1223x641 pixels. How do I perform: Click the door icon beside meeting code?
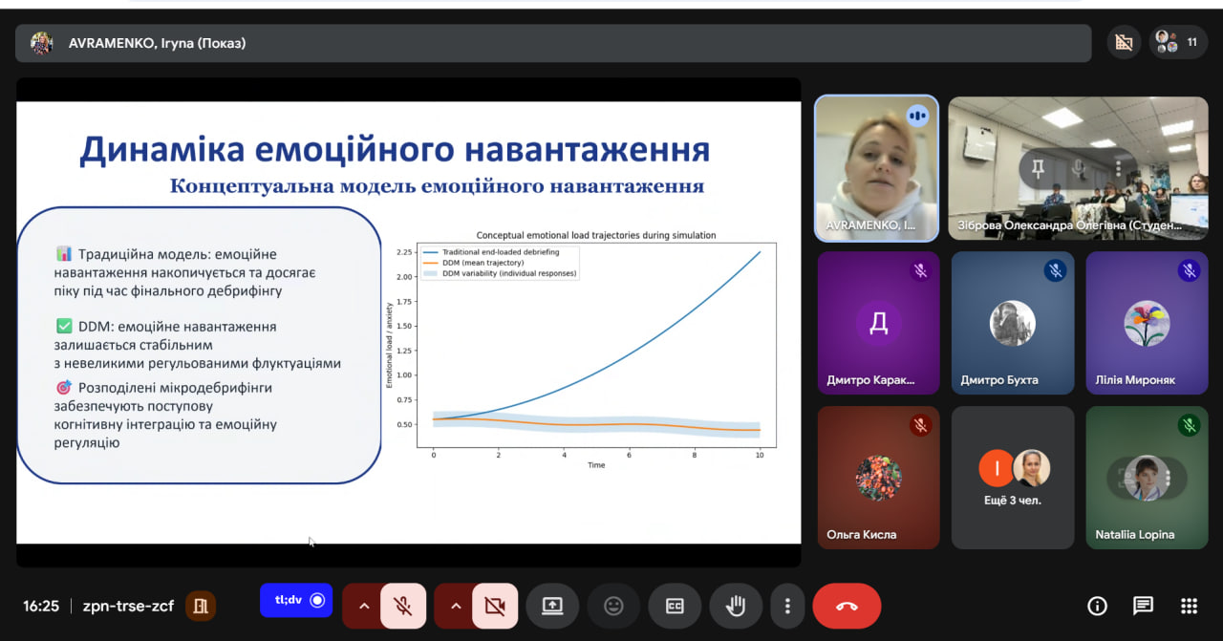coord(201,606)
